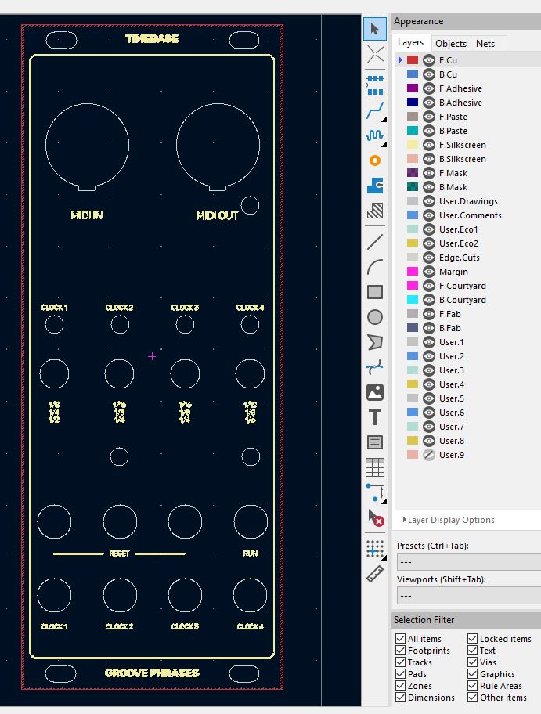Choose the Add Vias tool

pos(375,160)
